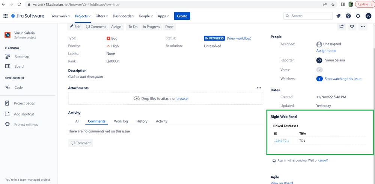The width and height of the screenshot is (375, 184).
Task: Click the browser share page icon
Action: pos(325,4)
